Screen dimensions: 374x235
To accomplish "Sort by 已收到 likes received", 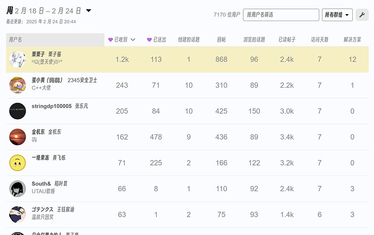I will tap(121, 40).
